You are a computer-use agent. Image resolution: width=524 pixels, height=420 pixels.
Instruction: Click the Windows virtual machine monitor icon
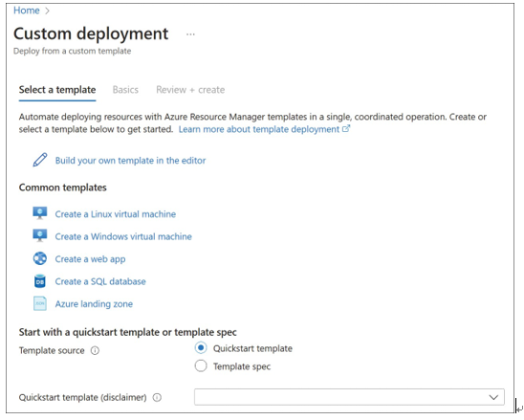click(x=40, y=235)
